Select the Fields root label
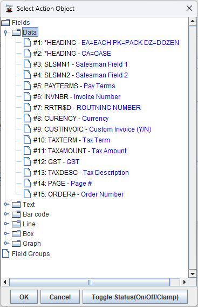This screenshot has height=307, width=198. tap(21, 23)
